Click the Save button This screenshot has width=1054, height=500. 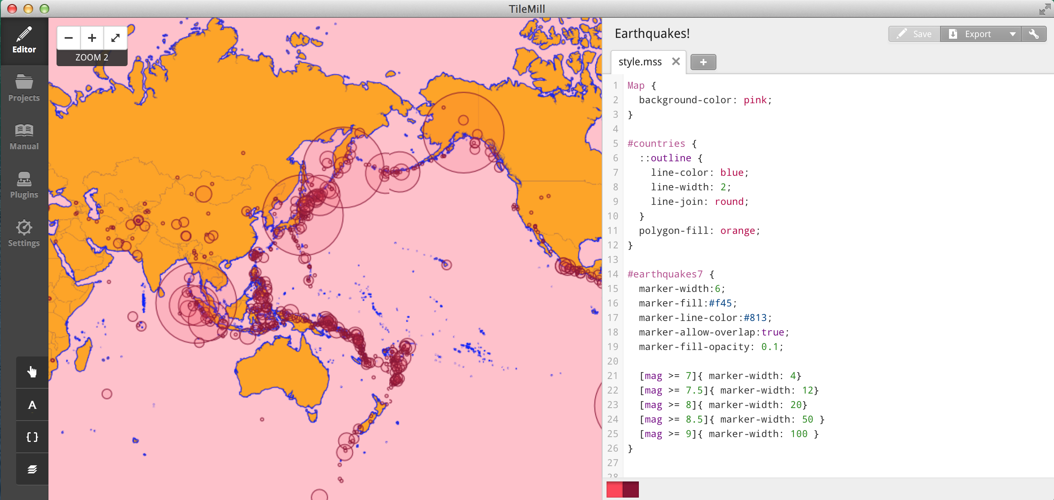point(914,34)
